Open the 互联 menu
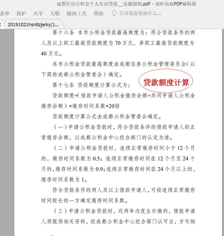Screen dimensions: 224x236 [x=55, y=13]
